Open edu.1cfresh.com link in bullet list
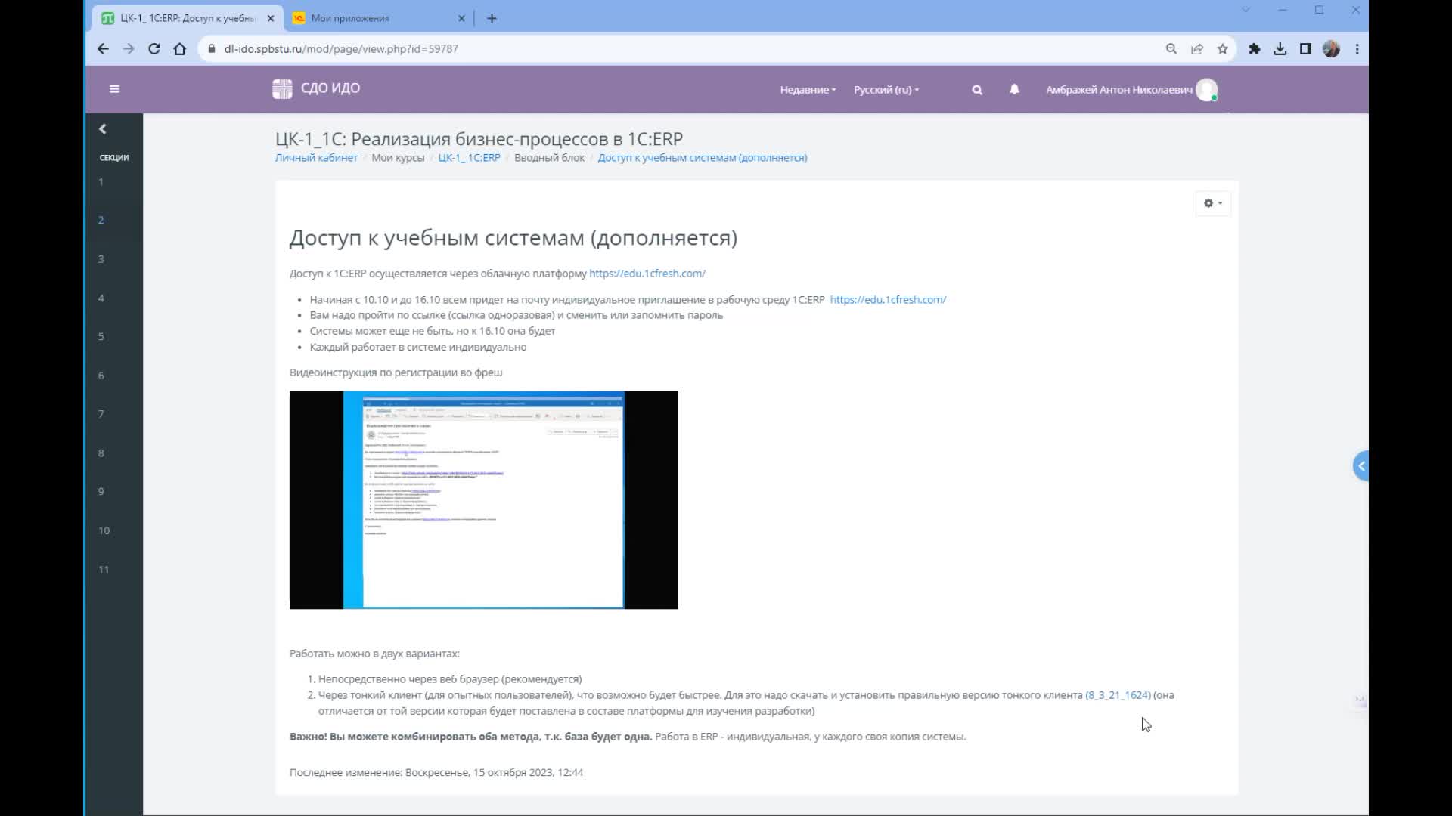This screenshot has height=816, width=1452. pyautogui.click(x=888, y=300)
